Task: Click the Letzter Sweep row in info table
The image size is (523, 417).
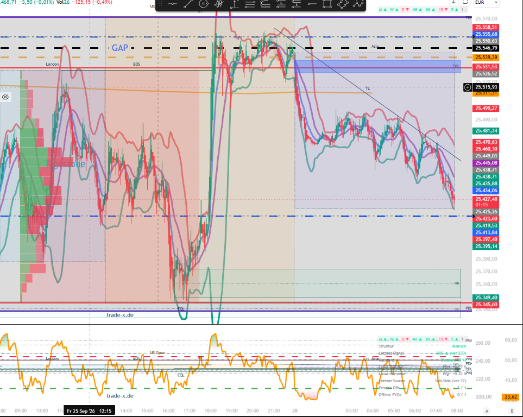Action: point(423,381)
